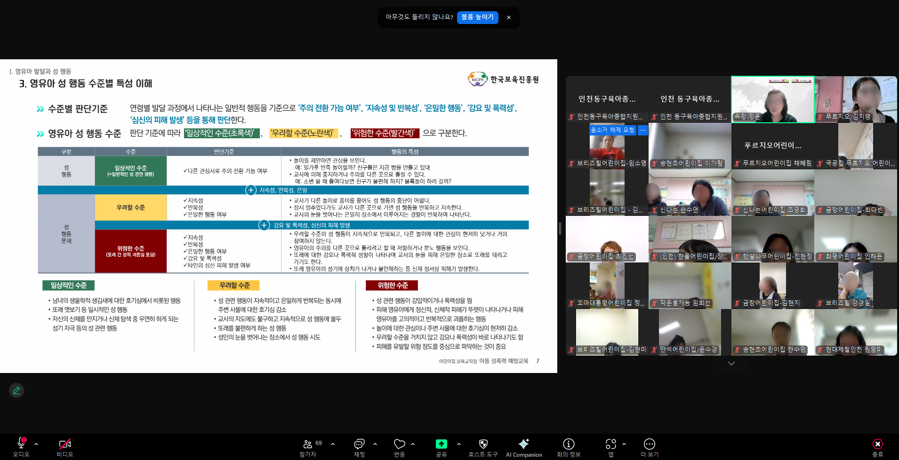Expand share options arrow beside 공유
Screen dimensions: 899x460
[x=459, y=444]
